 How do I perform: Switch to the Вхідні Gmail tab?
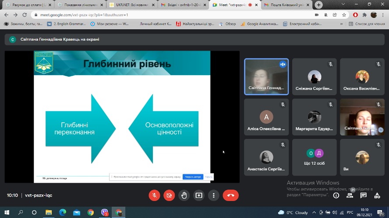pos(184,5)
